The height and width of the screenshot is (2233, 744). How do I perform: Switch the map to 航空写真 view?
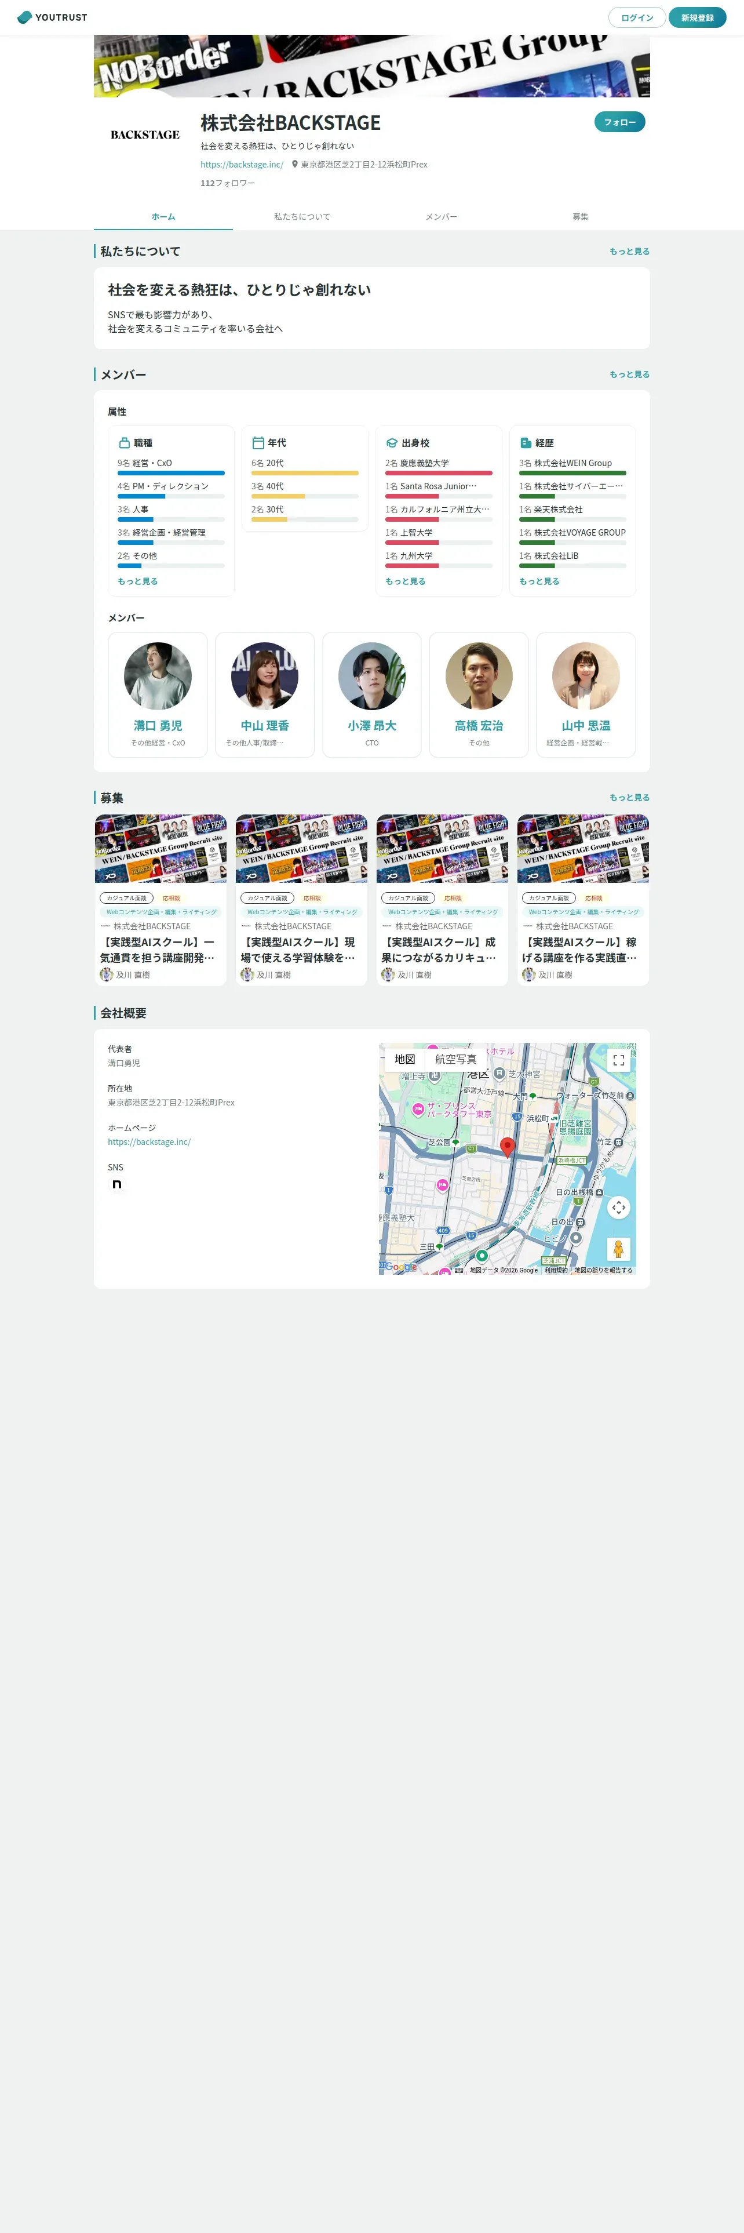455,1059
